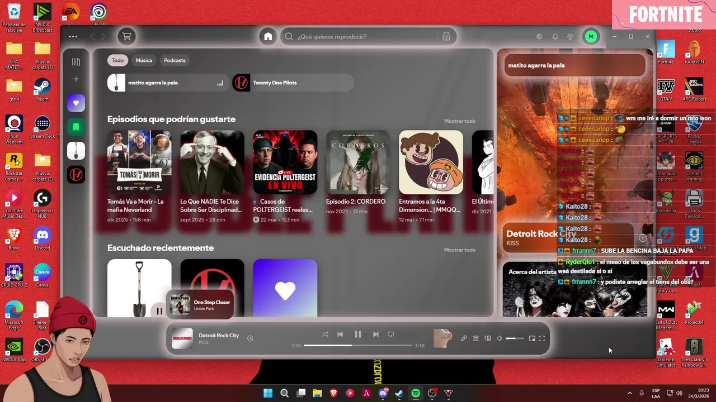
Task: Seek on the song progress bar
Action: [358, 346]
